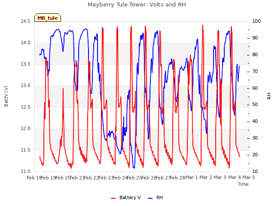Viewport: 275px width, 206px height.
Task: Click the Feb 18 date label
Action: coord(34,178)
